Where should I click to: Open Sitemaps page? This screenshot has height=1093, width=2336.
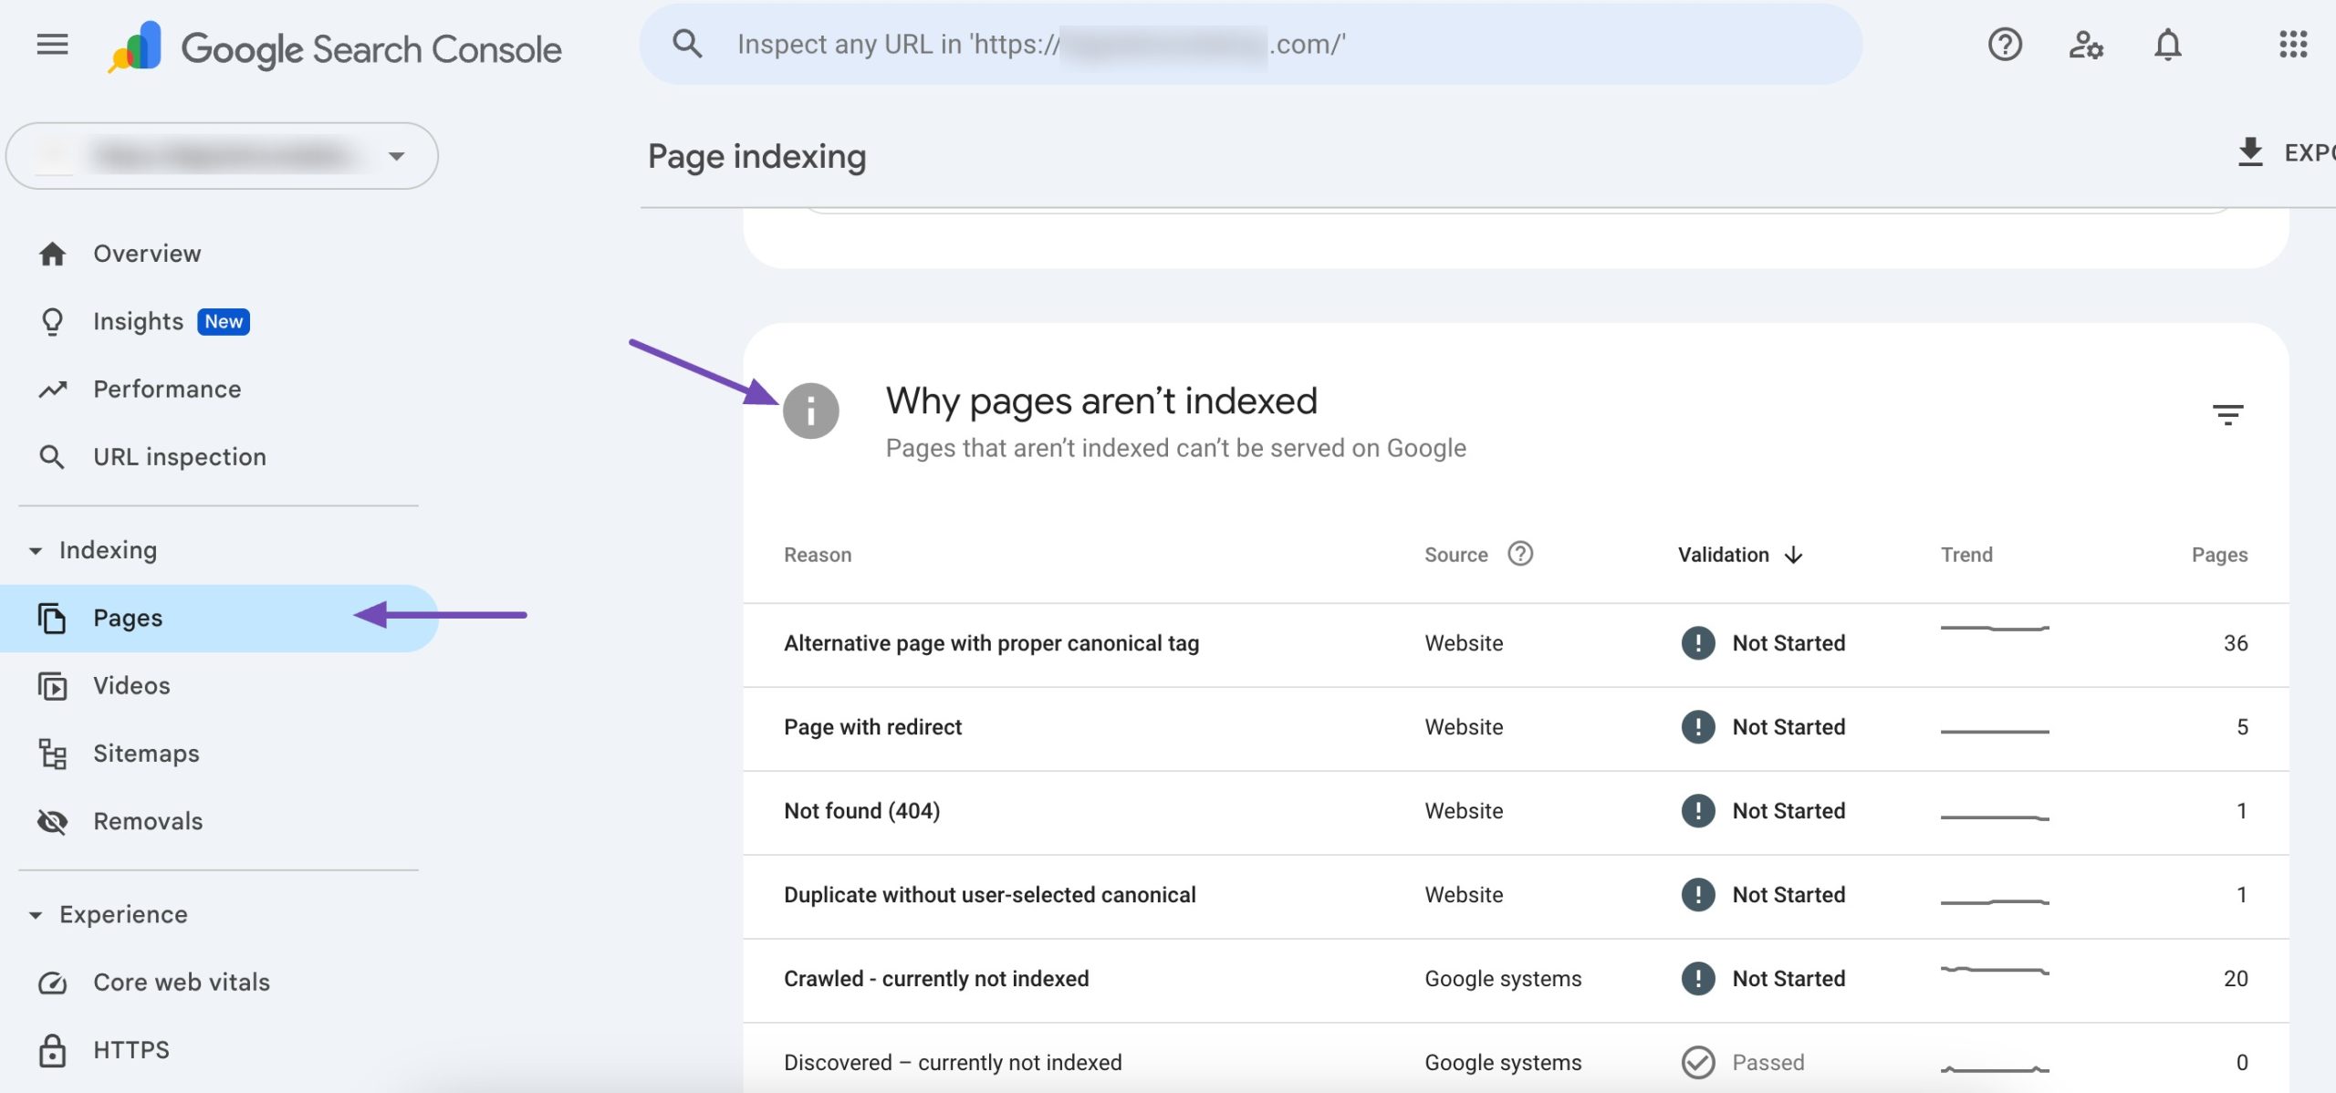[x=146, y=754]
